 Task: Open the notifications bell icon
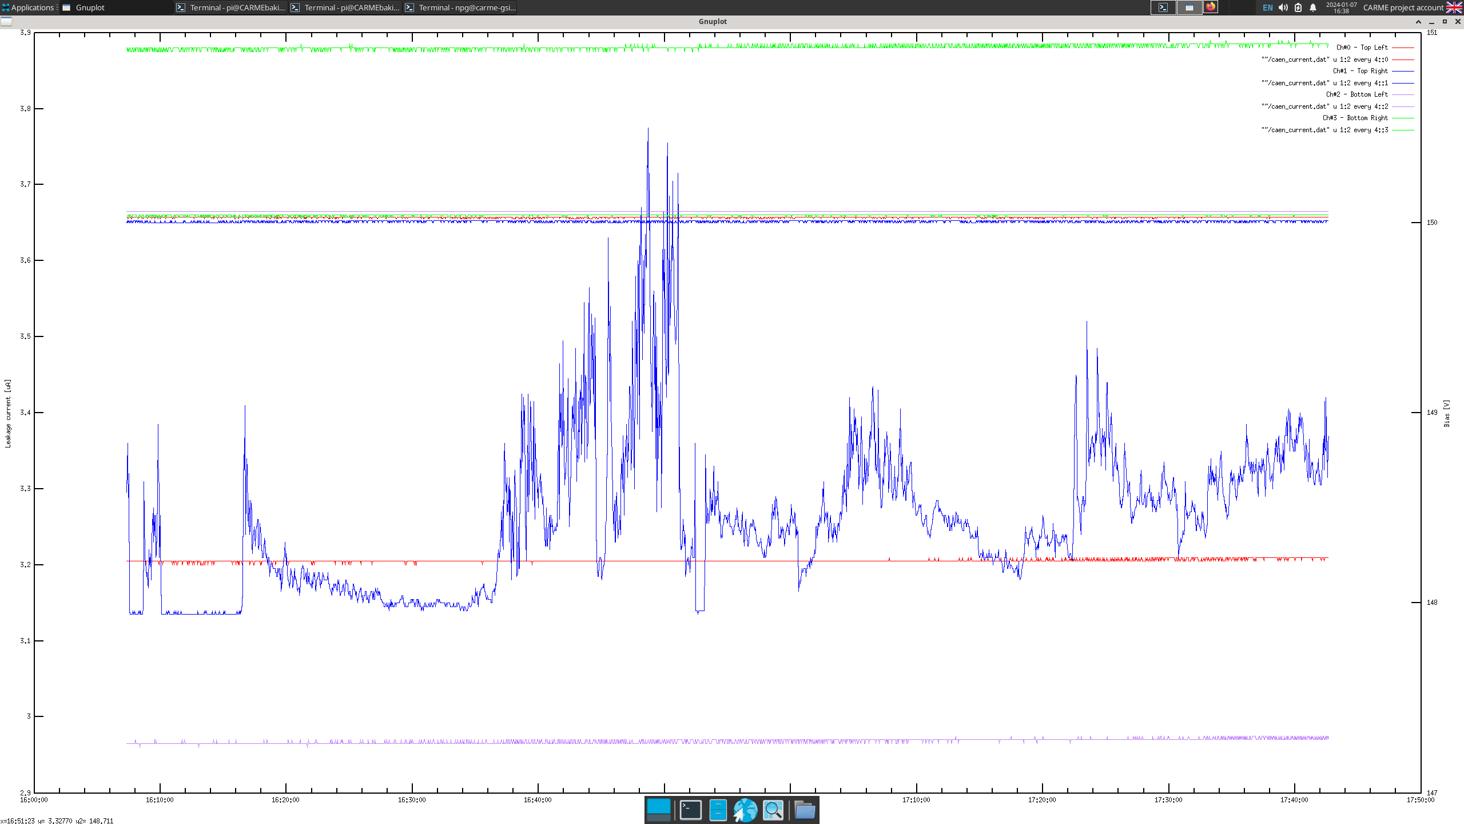tap(1313, 7)
